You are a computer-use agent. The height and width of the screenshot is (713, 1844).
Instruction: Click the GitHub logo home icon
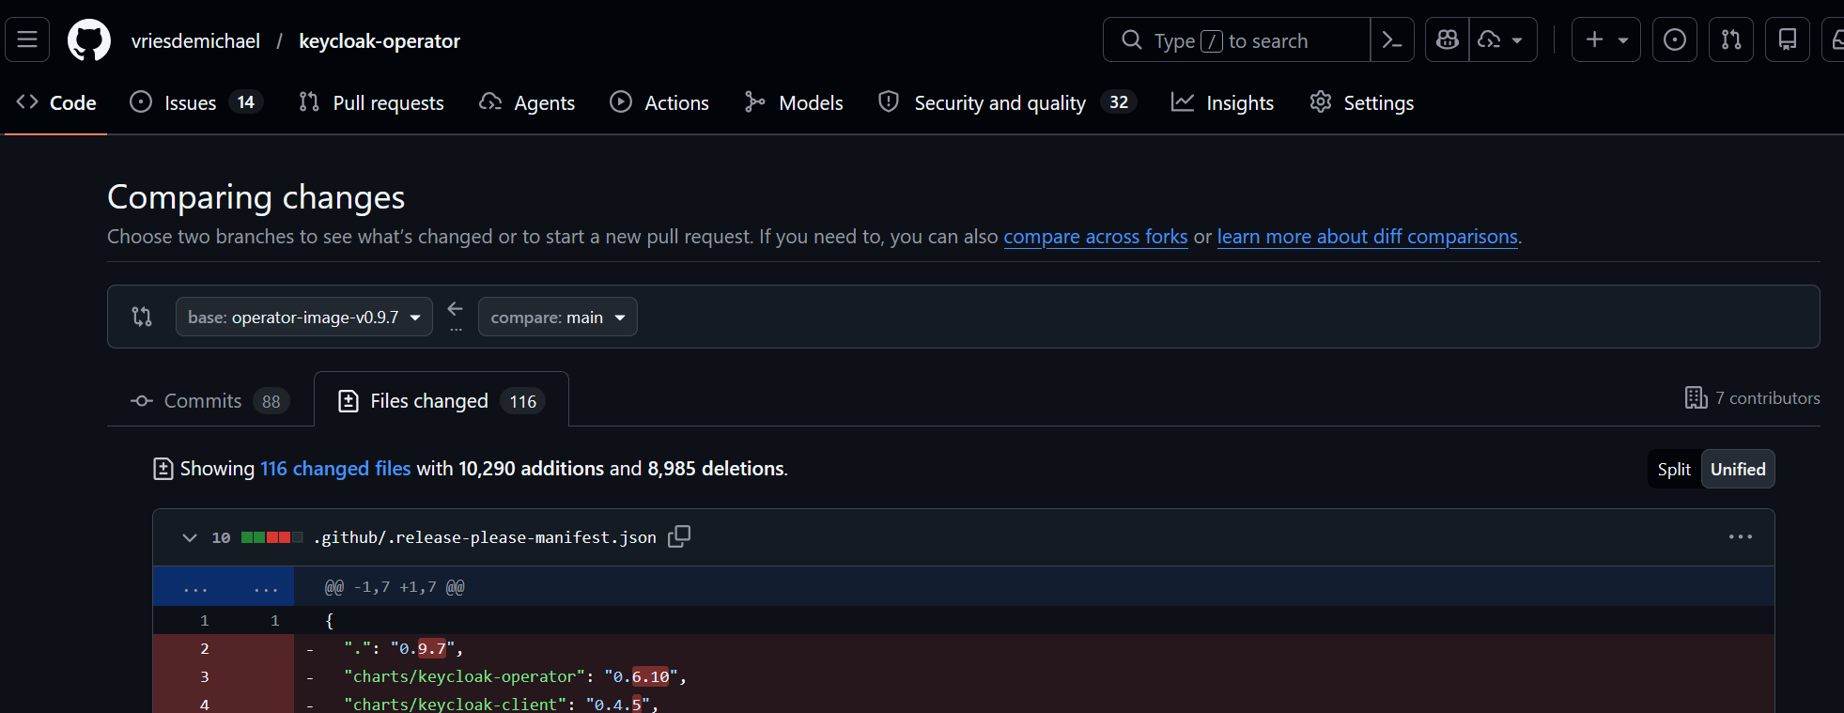(x=89, y=40)
